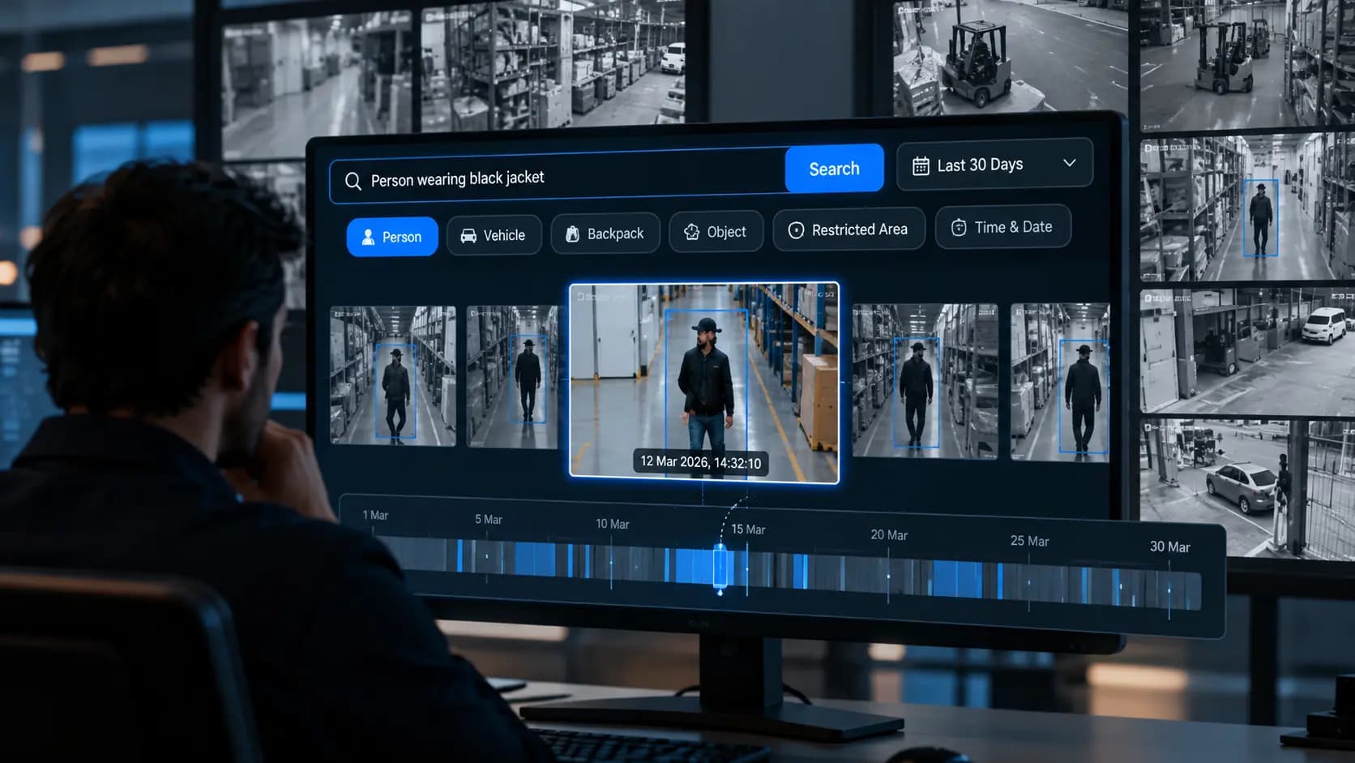
Task: Open the Last 30 Days date range dropdown
Action: coord(994,165)
